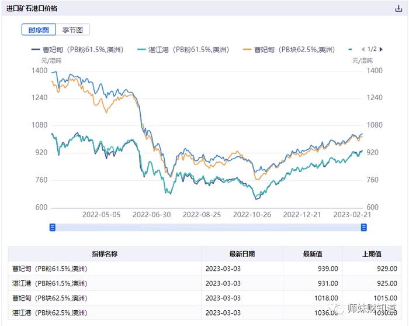
Task: Click the right handle of the date range slider
Action: 364,227
